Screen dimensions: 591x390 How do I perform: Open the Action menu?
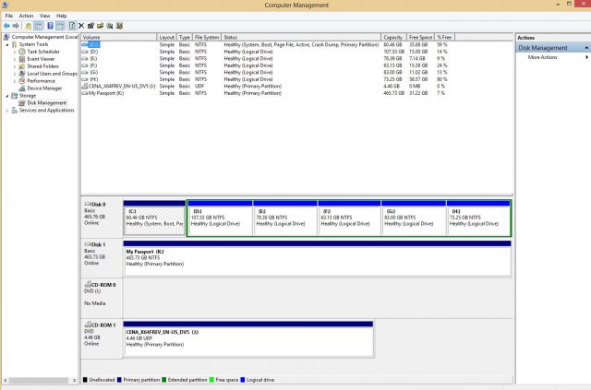click(26, 16)
